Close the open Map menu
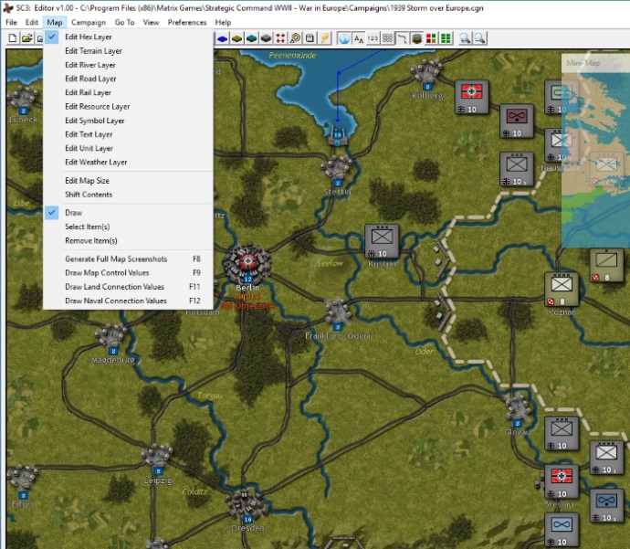Screen dimensions: 630x549 (x=55, y=22)
